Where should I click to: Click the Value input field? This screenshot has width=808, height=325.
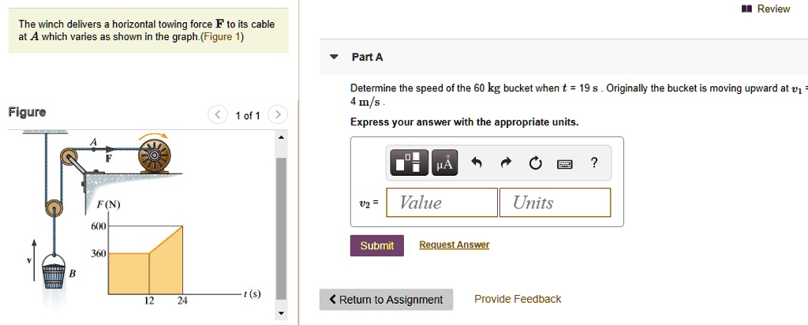(442, 203)
